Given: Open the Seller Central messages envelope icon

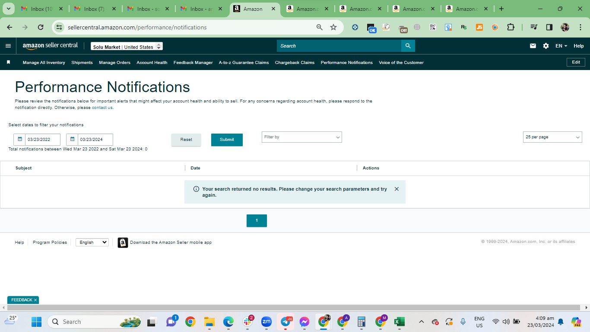Looking at the screenshot, I should [x=533, y=46].
